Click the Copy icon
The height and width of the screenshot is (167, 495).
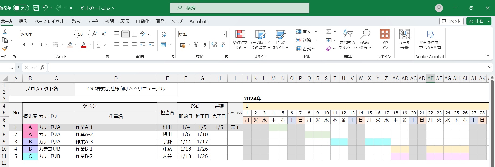tap(5, 40)
